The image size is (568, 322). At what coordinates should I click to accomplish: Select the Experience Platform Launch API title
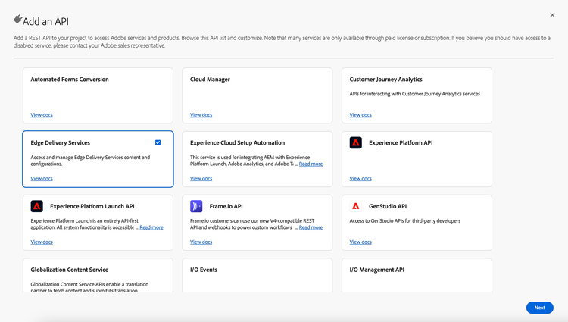92,206
